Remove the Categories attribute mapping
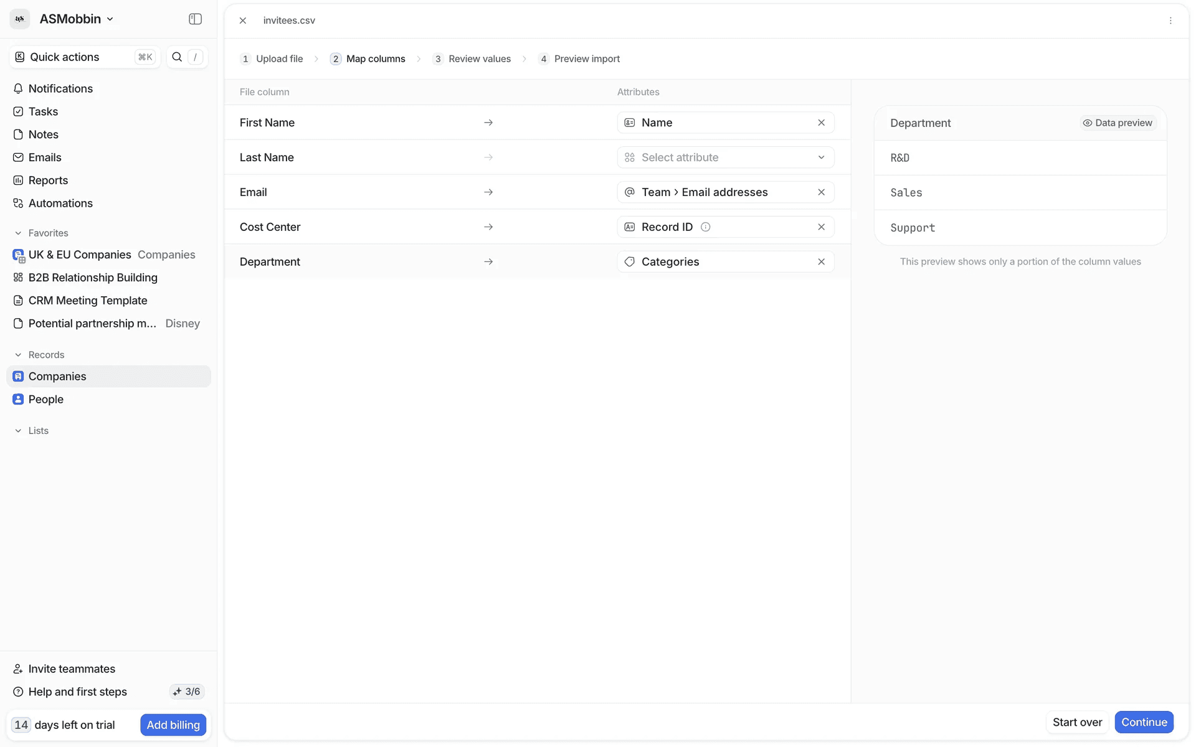The width and height of the screenshot is (1196, 747). click(x=821, y=262)
